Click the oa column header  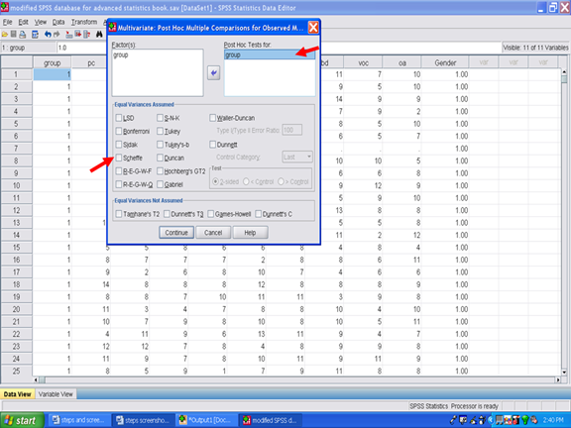tap(402, 63)
